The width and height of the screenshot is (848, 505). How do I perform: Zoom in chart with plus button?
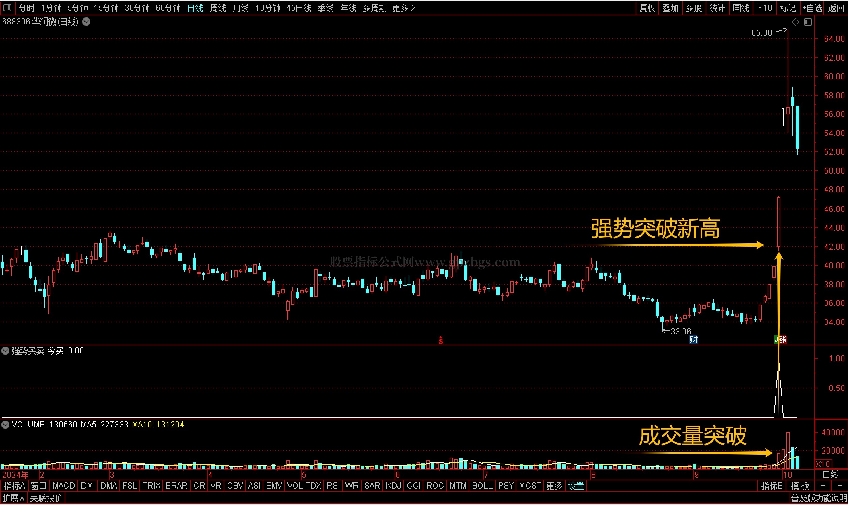click(x=823, y=486)
